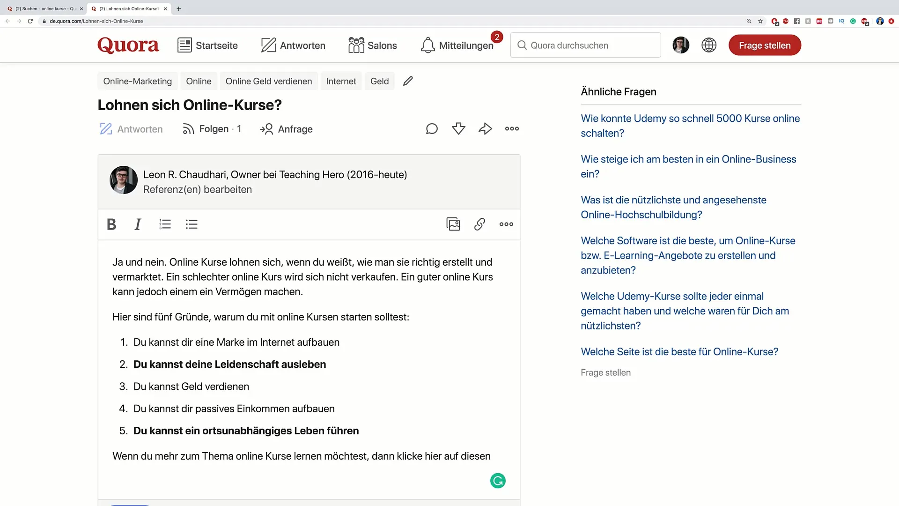Click Referenz(en) bearbeiten link
The height and width of the screenshot is (506, 899).
(x=198, y=189)
